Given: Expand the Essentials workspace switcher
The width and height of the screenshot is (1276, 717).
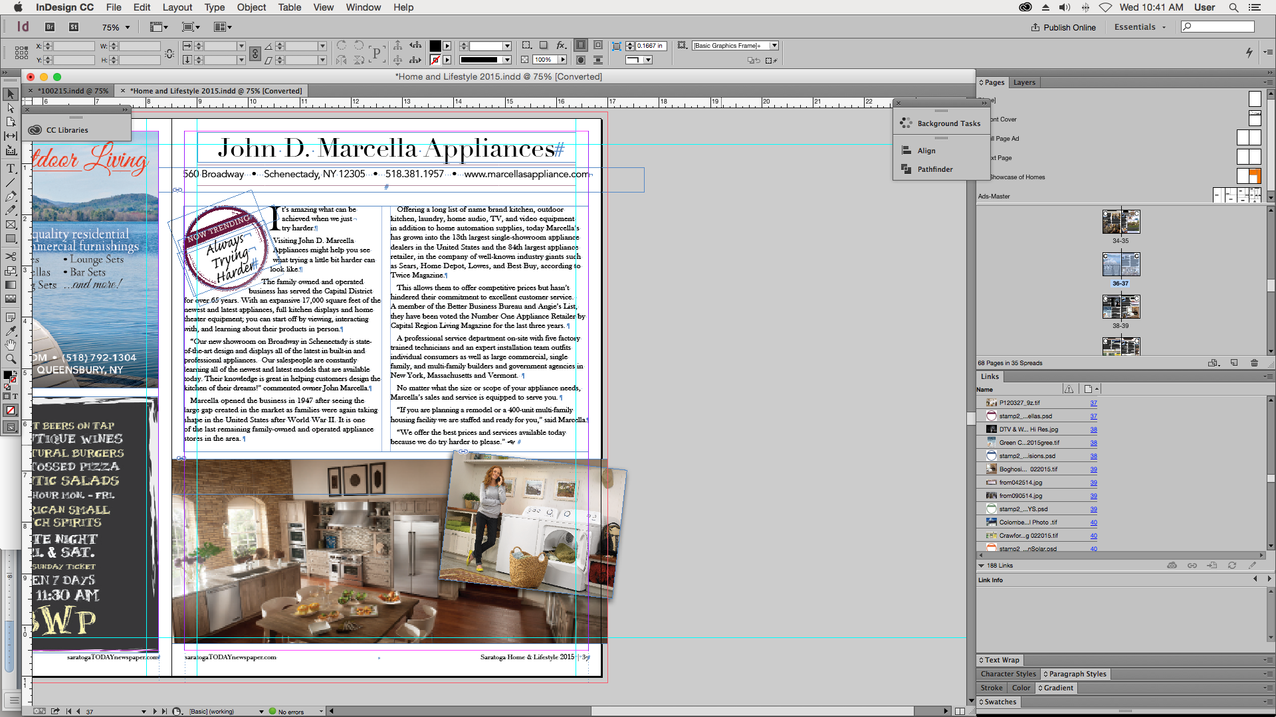Looking at the screenshot, I should pos(1140,27).
